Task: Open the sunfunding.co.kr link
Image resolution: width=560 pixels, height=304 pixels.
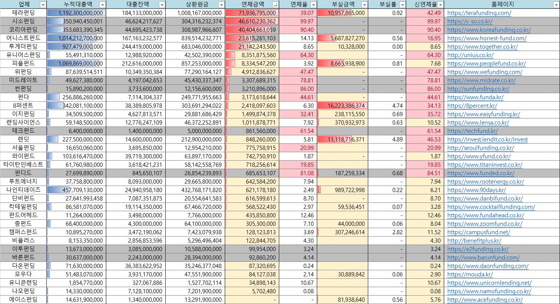Action: [478, 89]
